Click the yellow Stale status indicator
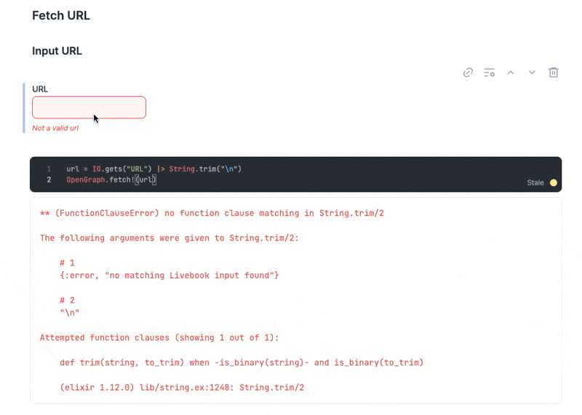This screenshot has width=582, height=415. pyautogui.click(x=553, y=182)
